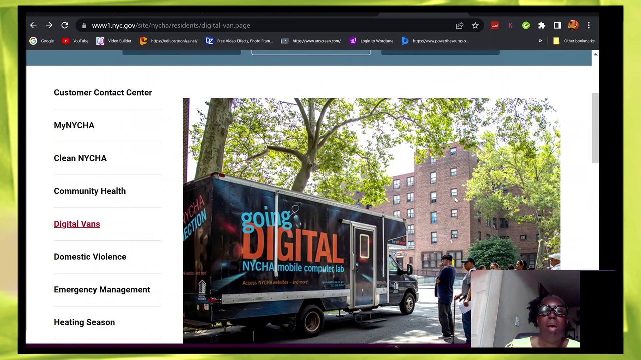This screenshot has height=360, width=641.
Task: Open the K extension icon
Action: click(x=510, y=25)
